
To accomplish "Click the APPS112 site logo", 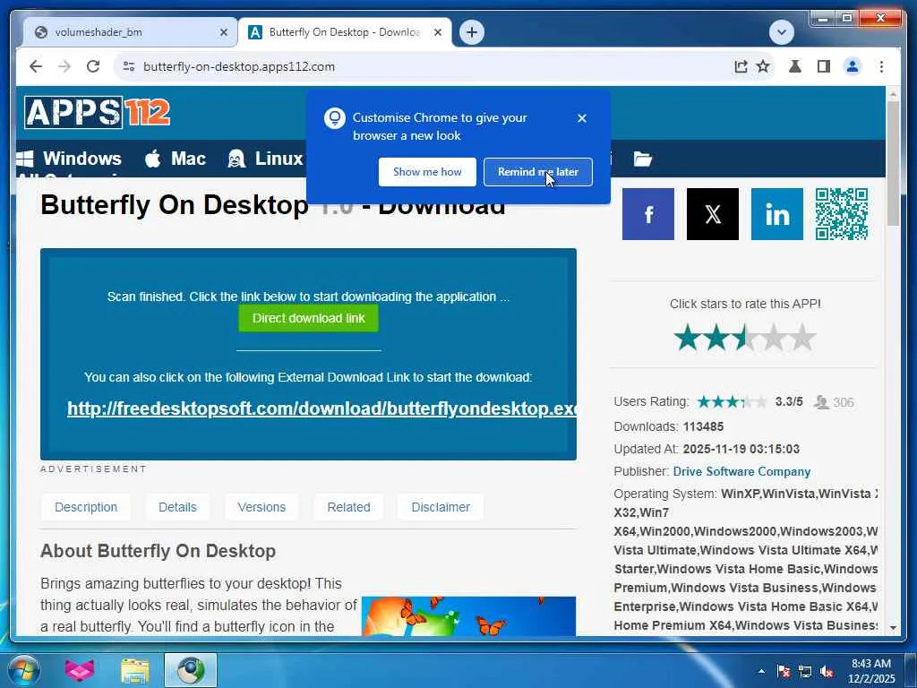I will click(97, 112).
